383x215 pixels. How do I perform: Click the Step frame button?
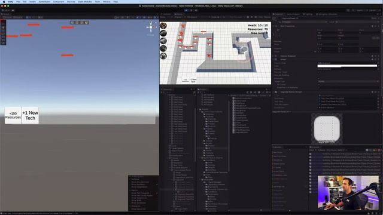point(196,10)
